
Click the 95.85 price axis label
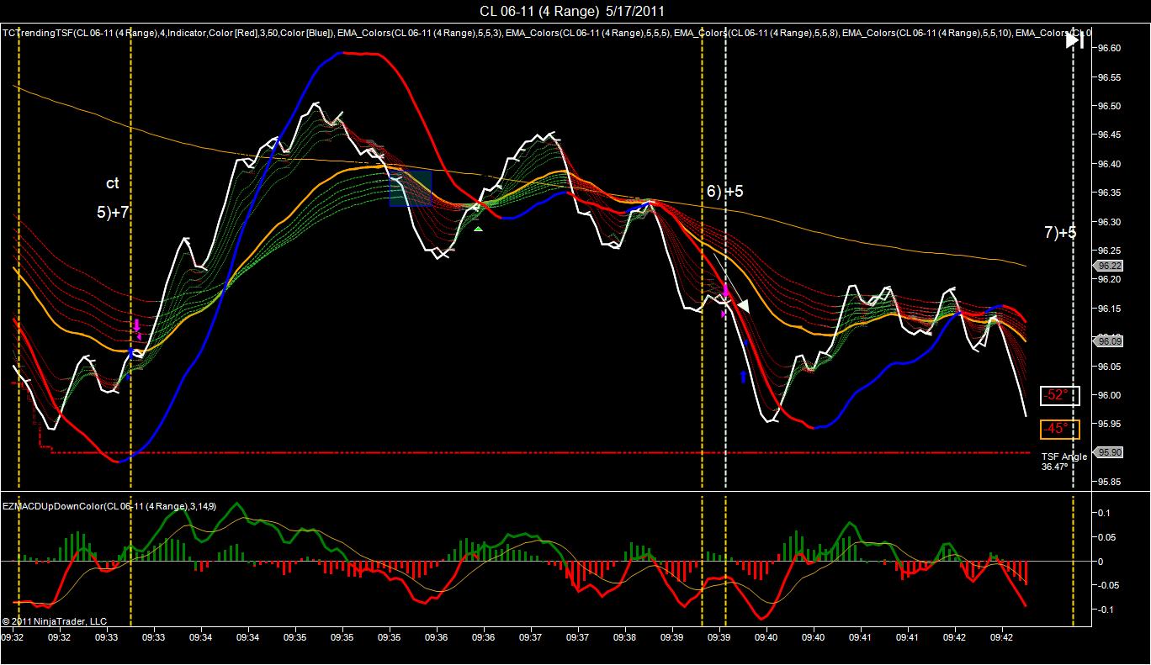1110,482
